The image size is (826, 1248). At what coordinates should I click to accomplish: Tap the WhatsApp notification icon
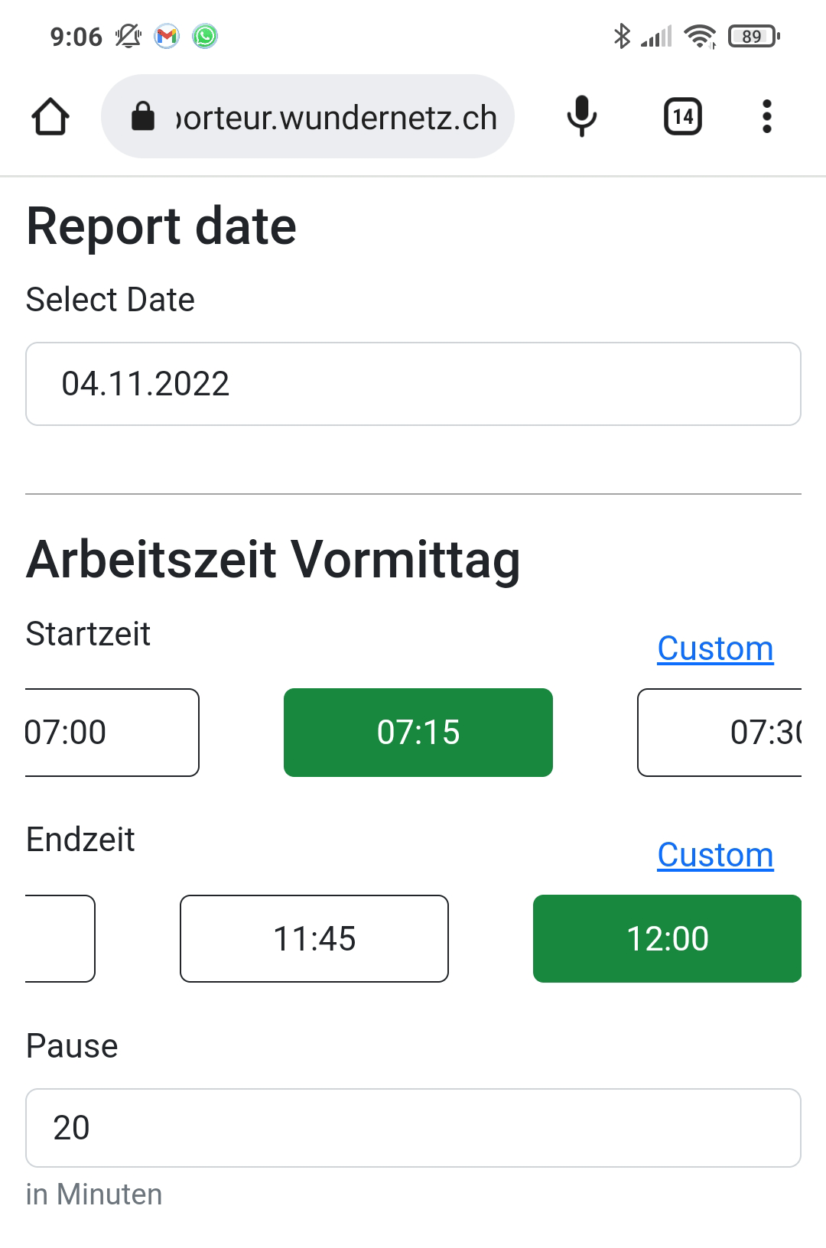(x=205, y=36)
